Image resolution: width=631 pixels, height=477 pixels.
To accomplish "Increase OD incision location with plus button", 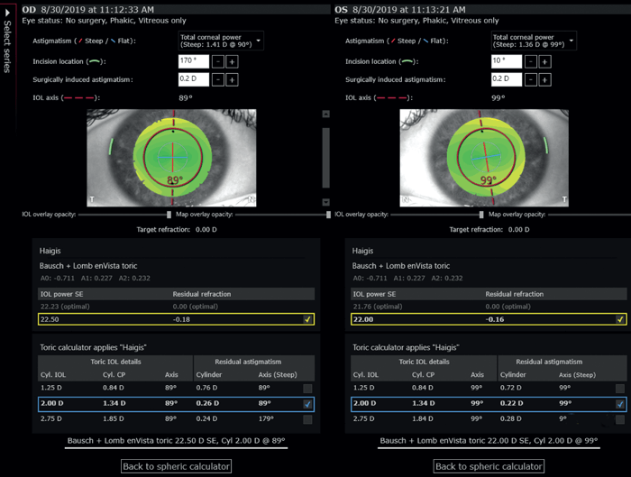I will [x=233, y=62].
